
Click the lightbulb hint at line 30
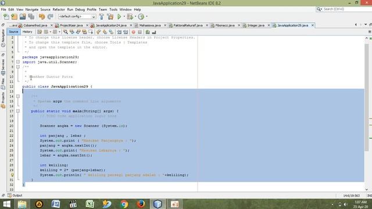click(12, 175)
